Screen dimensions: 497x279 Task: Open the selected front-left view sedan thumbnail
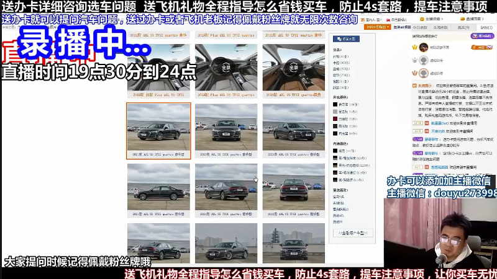158,128
